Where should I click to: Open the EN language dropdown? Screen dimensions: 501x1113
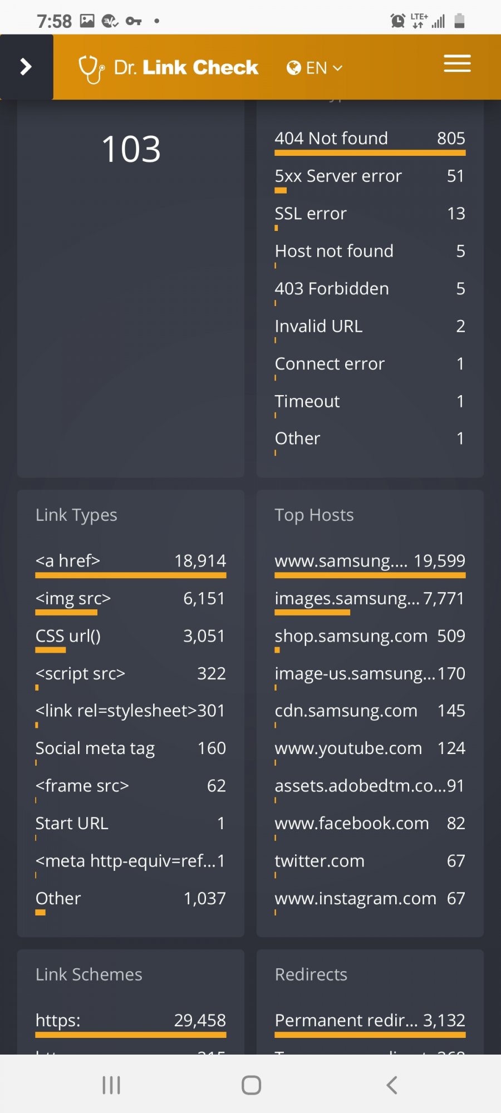tap(315, 68)
